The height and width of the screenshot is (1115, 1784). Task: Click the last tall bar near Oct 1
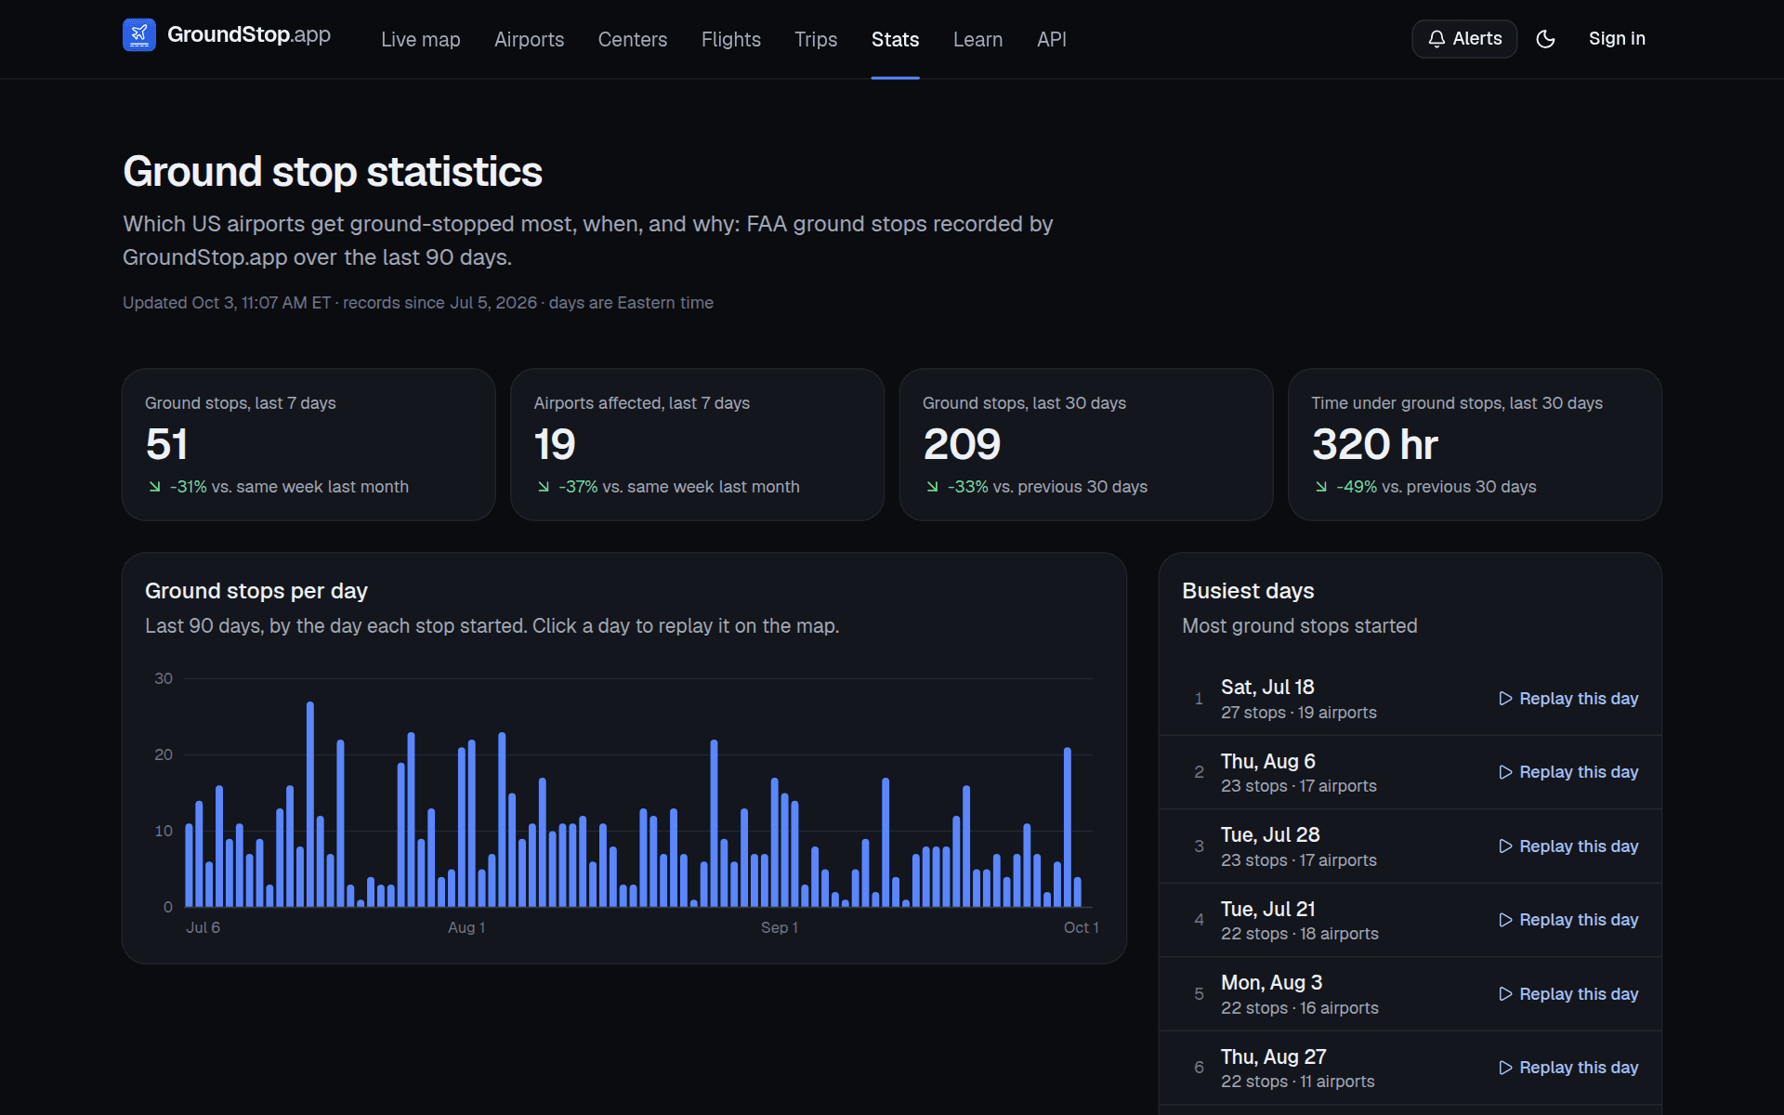pos(1068,827)
